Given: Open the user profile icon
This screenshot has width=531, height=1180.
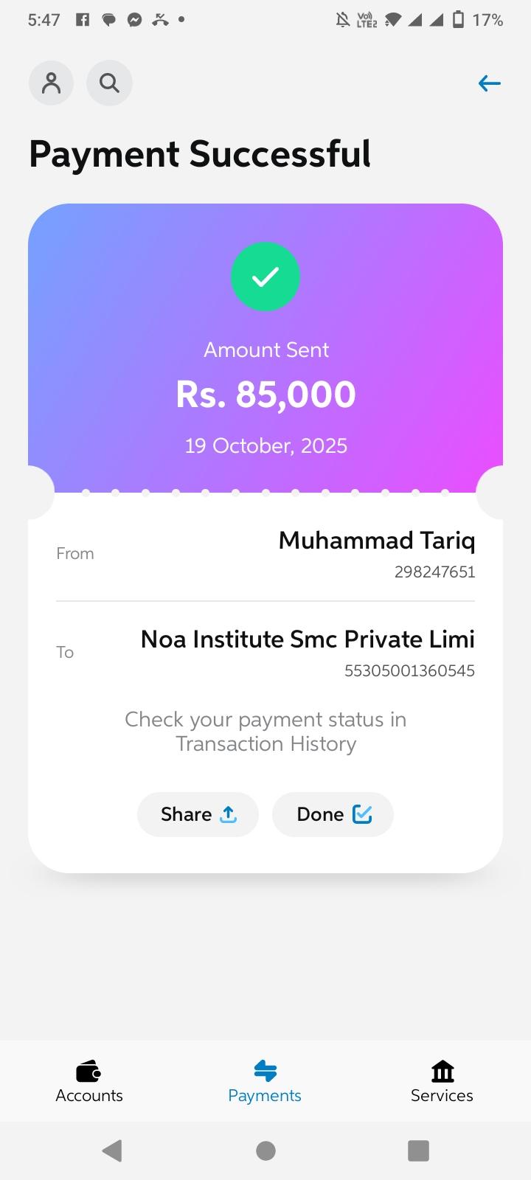Looking at the screenshot, I should click(51, 83).
